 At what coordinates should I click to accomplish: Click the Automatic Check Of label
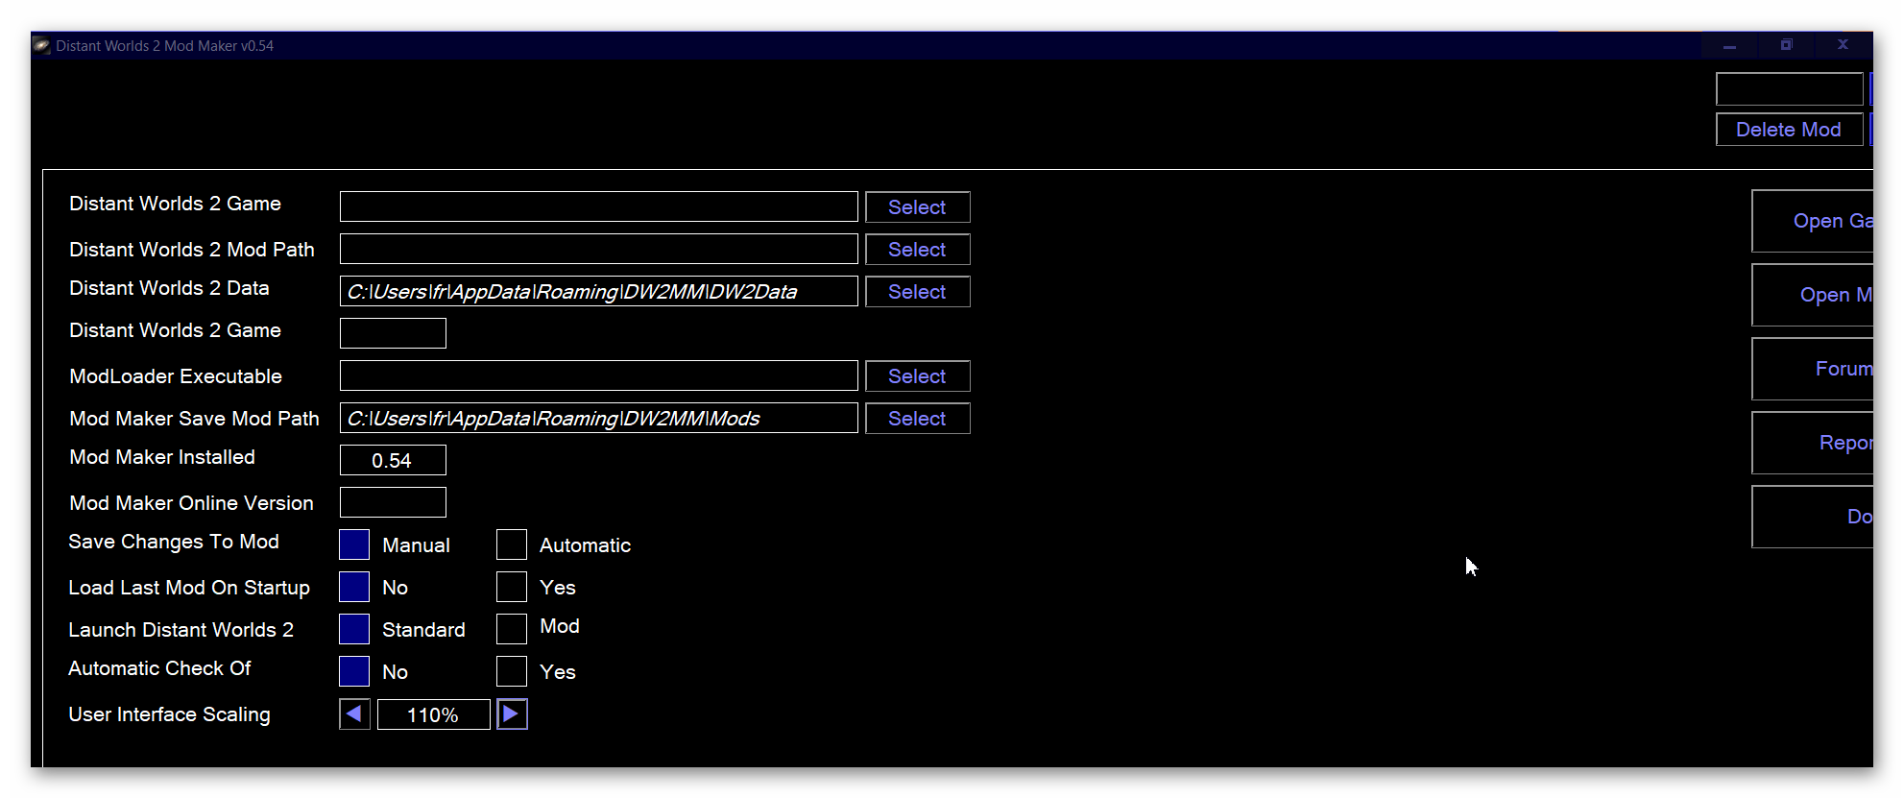pyautogui.click(x=159, y=668)
